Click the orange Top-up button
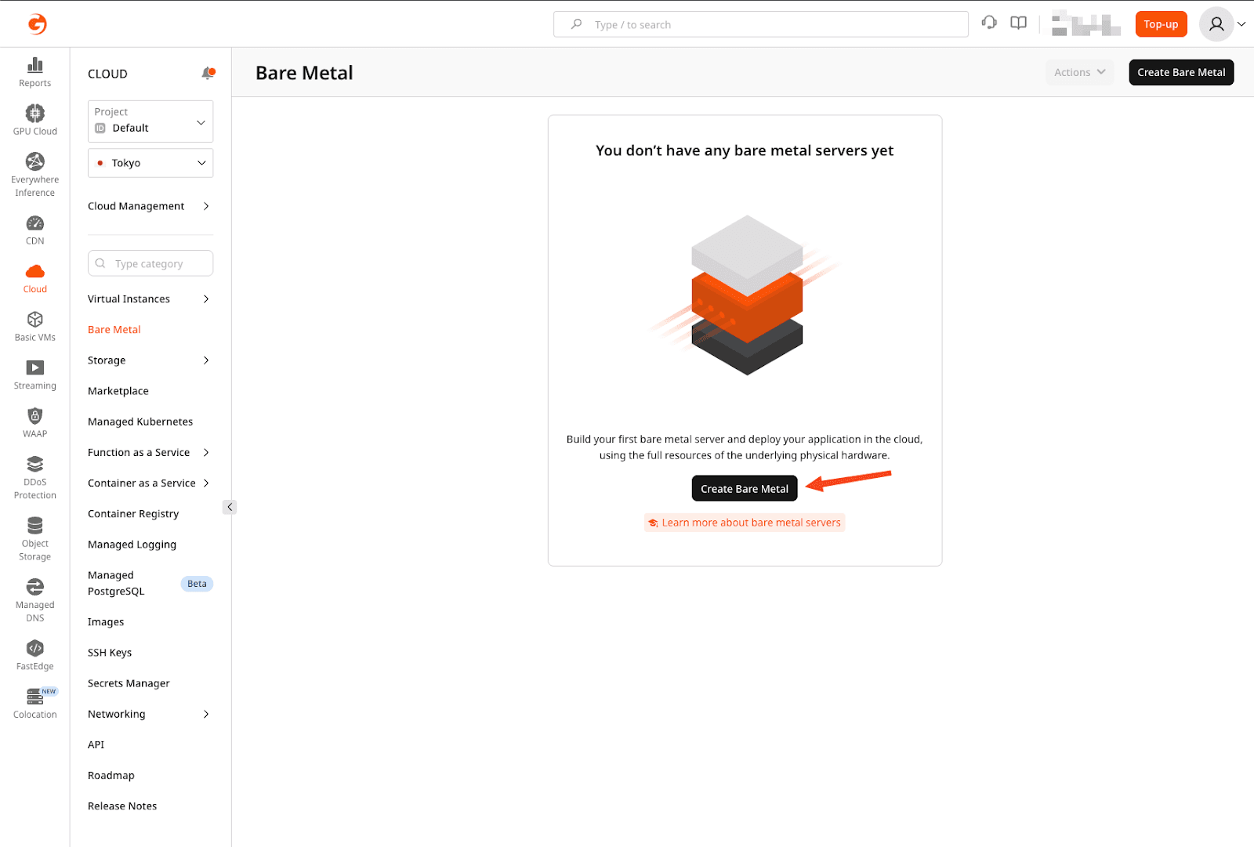1254x847 pixels. click(x=1161, y=24)
